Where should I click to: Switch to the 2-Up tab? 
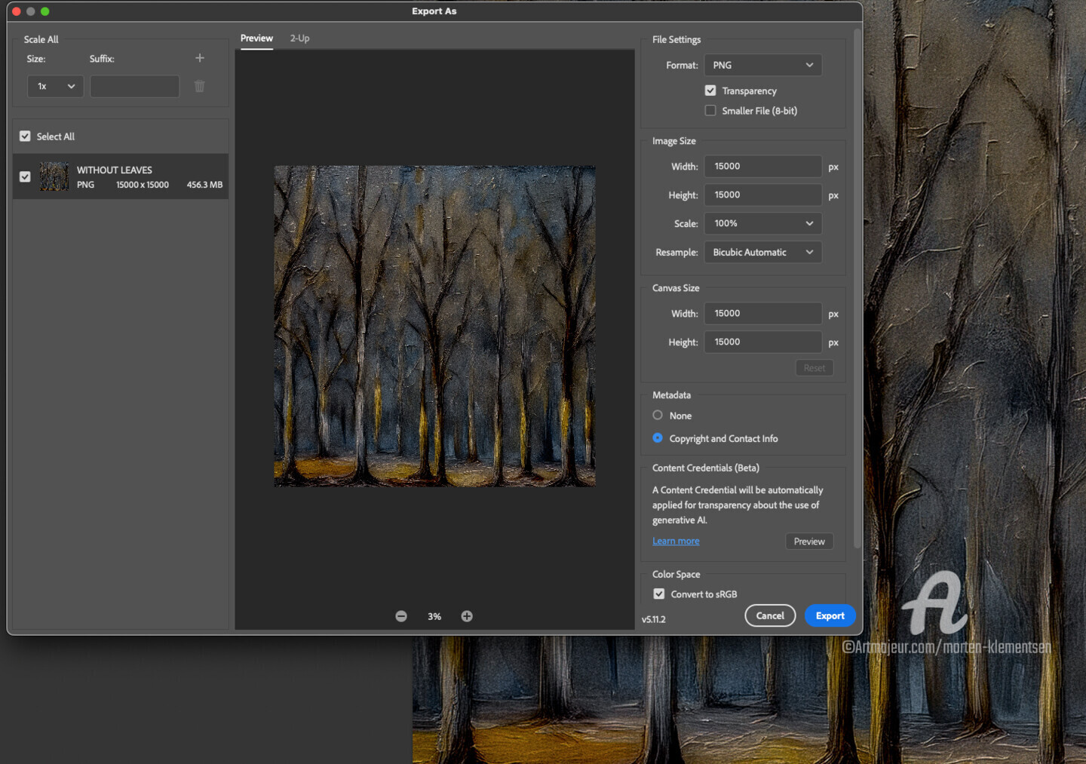coord(299,38)
